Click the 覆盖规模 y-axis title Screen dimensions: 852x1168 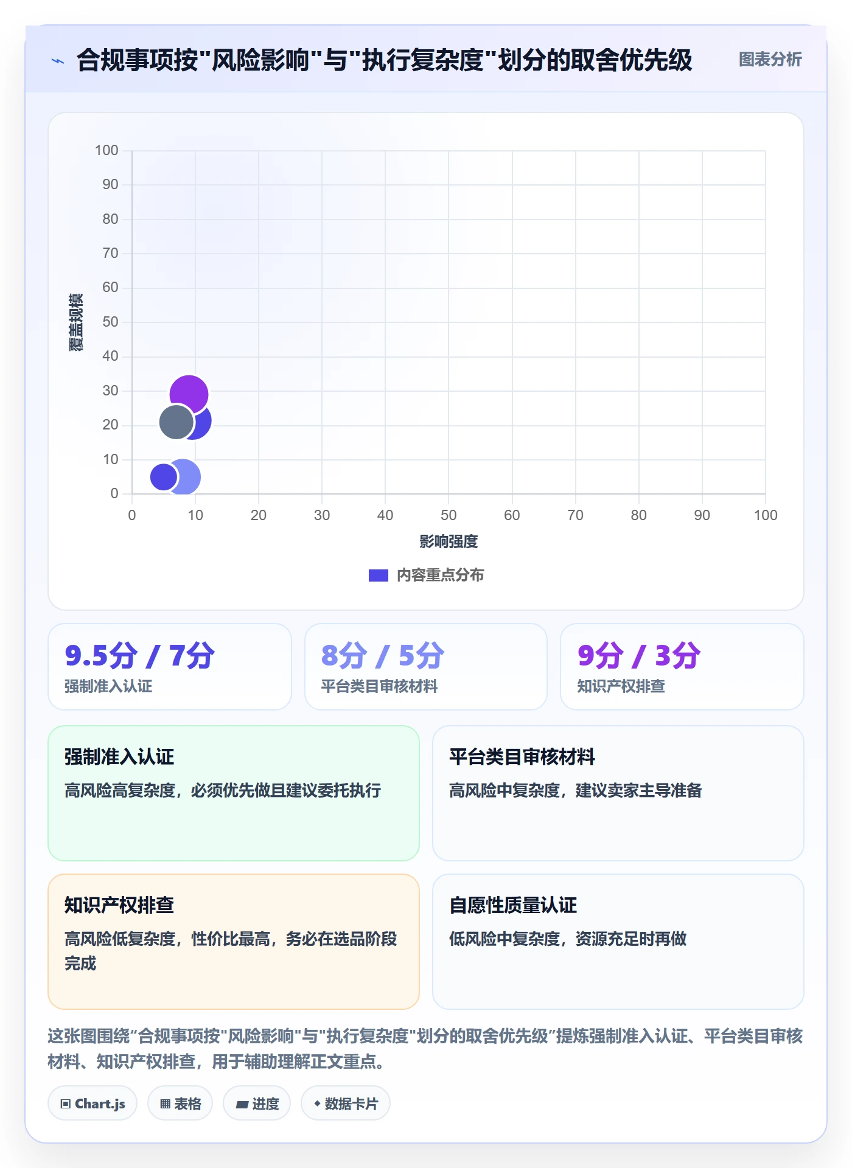coord(75,322)
